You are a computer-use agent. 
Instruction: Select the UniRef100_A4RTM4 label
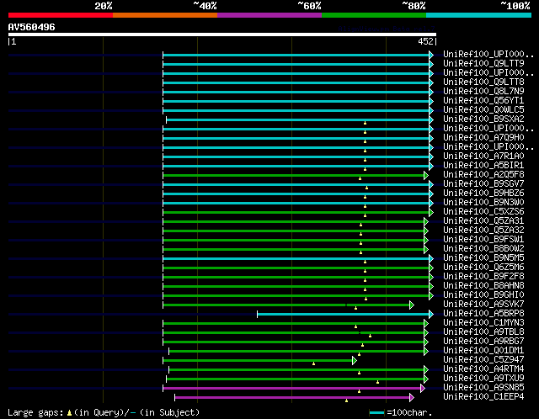click(483, 369)
